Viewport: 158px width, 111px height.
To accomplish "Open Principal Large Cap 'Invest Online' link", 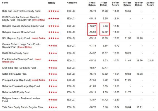I will pyautogui.click(x=38, y=80).
